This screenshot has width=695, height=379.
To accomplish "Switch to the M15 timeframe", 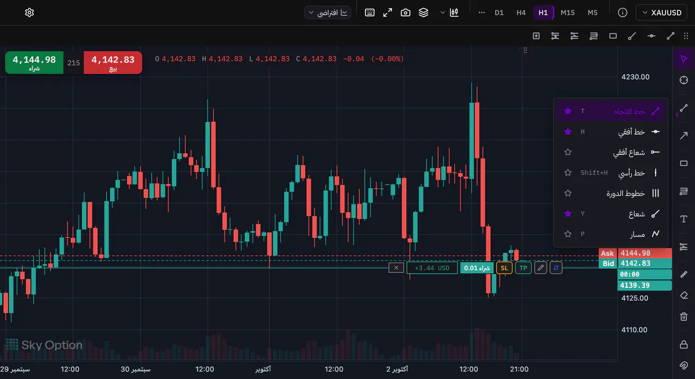I will coord(567,12).
